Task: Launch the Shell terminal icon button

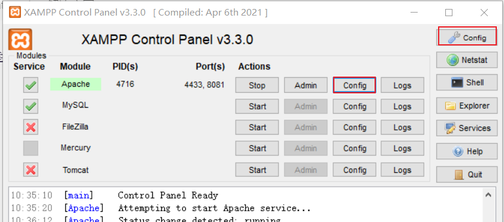Action: [x=467, y=83]
